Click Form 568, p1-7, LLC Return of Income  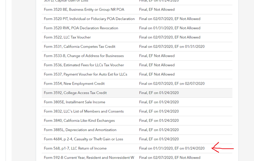point(75,148)
